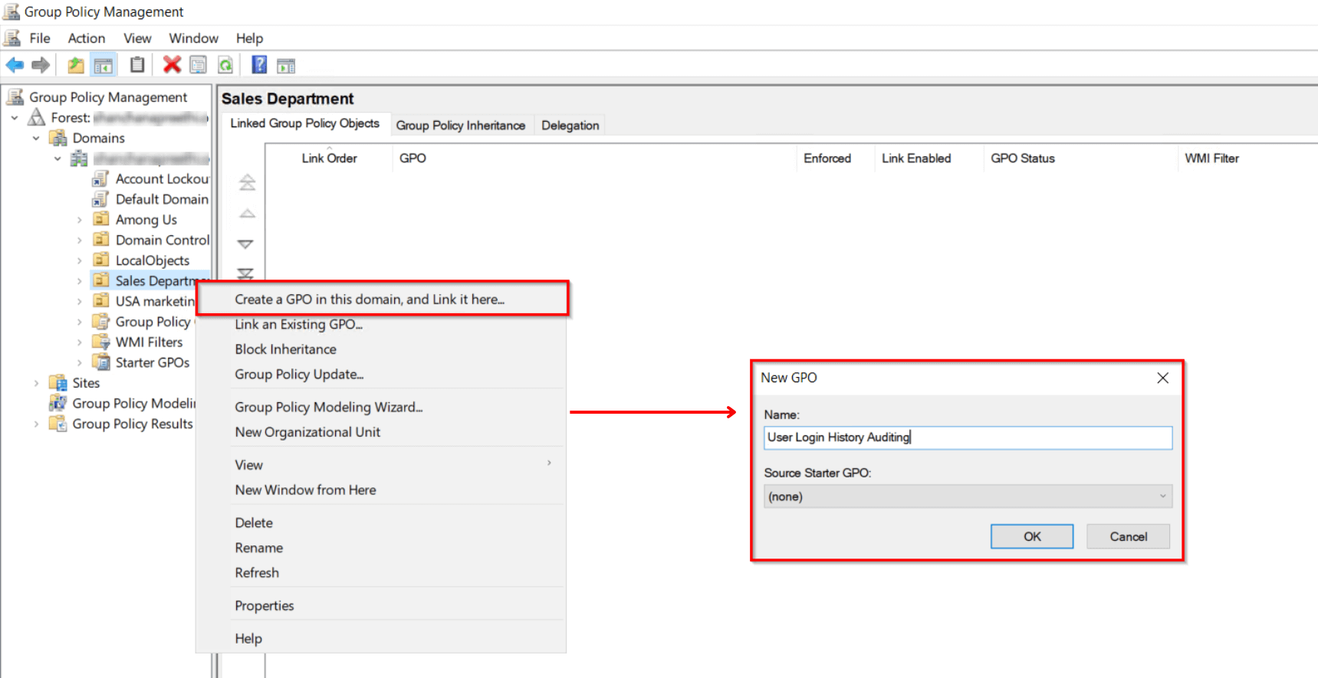
Task: Choose Create a GPO in this domain
Action: coord(370,300)
